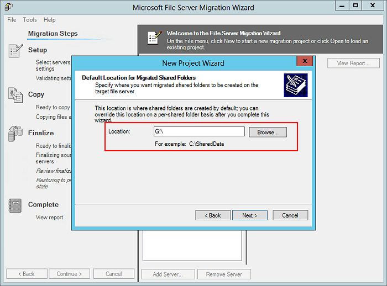The height and width of the screenshot is (286, 387).
Task: Click Browse to choose a location
Action: tap(268, 133)
